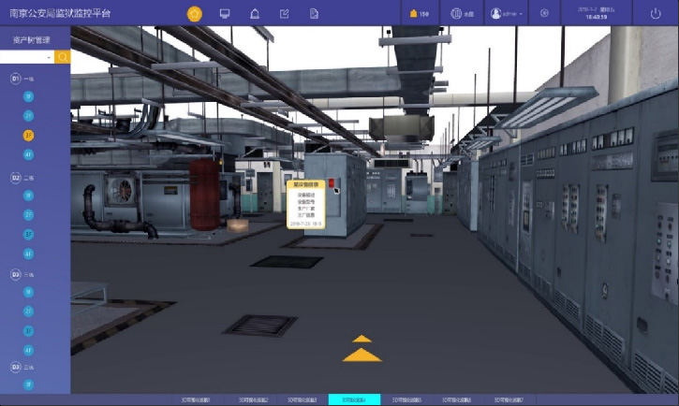Click the orange search button in sidebar
Image resolution: width=679 pixels, height=406 pixels.
[x=63, y=57]
